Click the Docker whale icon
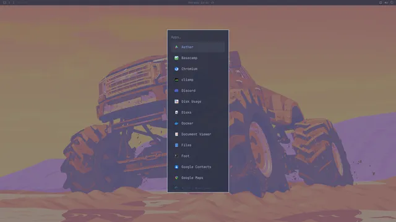Image resolution: width=396 pixels, height=222 pixels. point(176,123)
